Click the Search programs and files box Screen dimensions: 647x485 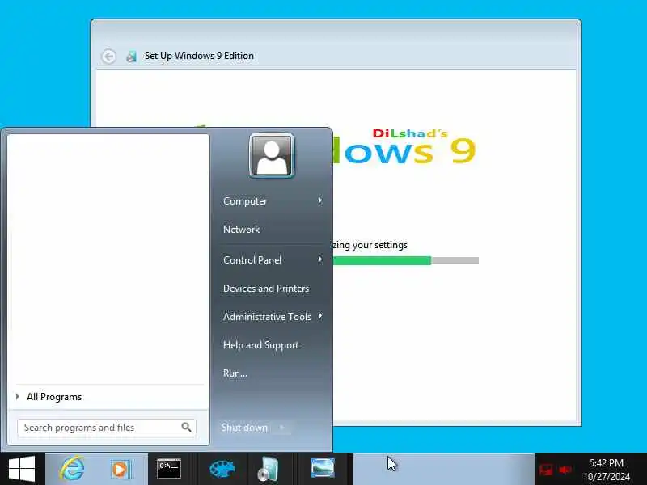pyautogui.click(x=107, y=428)
